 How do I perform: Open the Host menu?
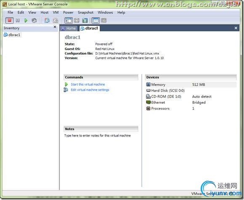pyautogui.click(x=44, y=13)
